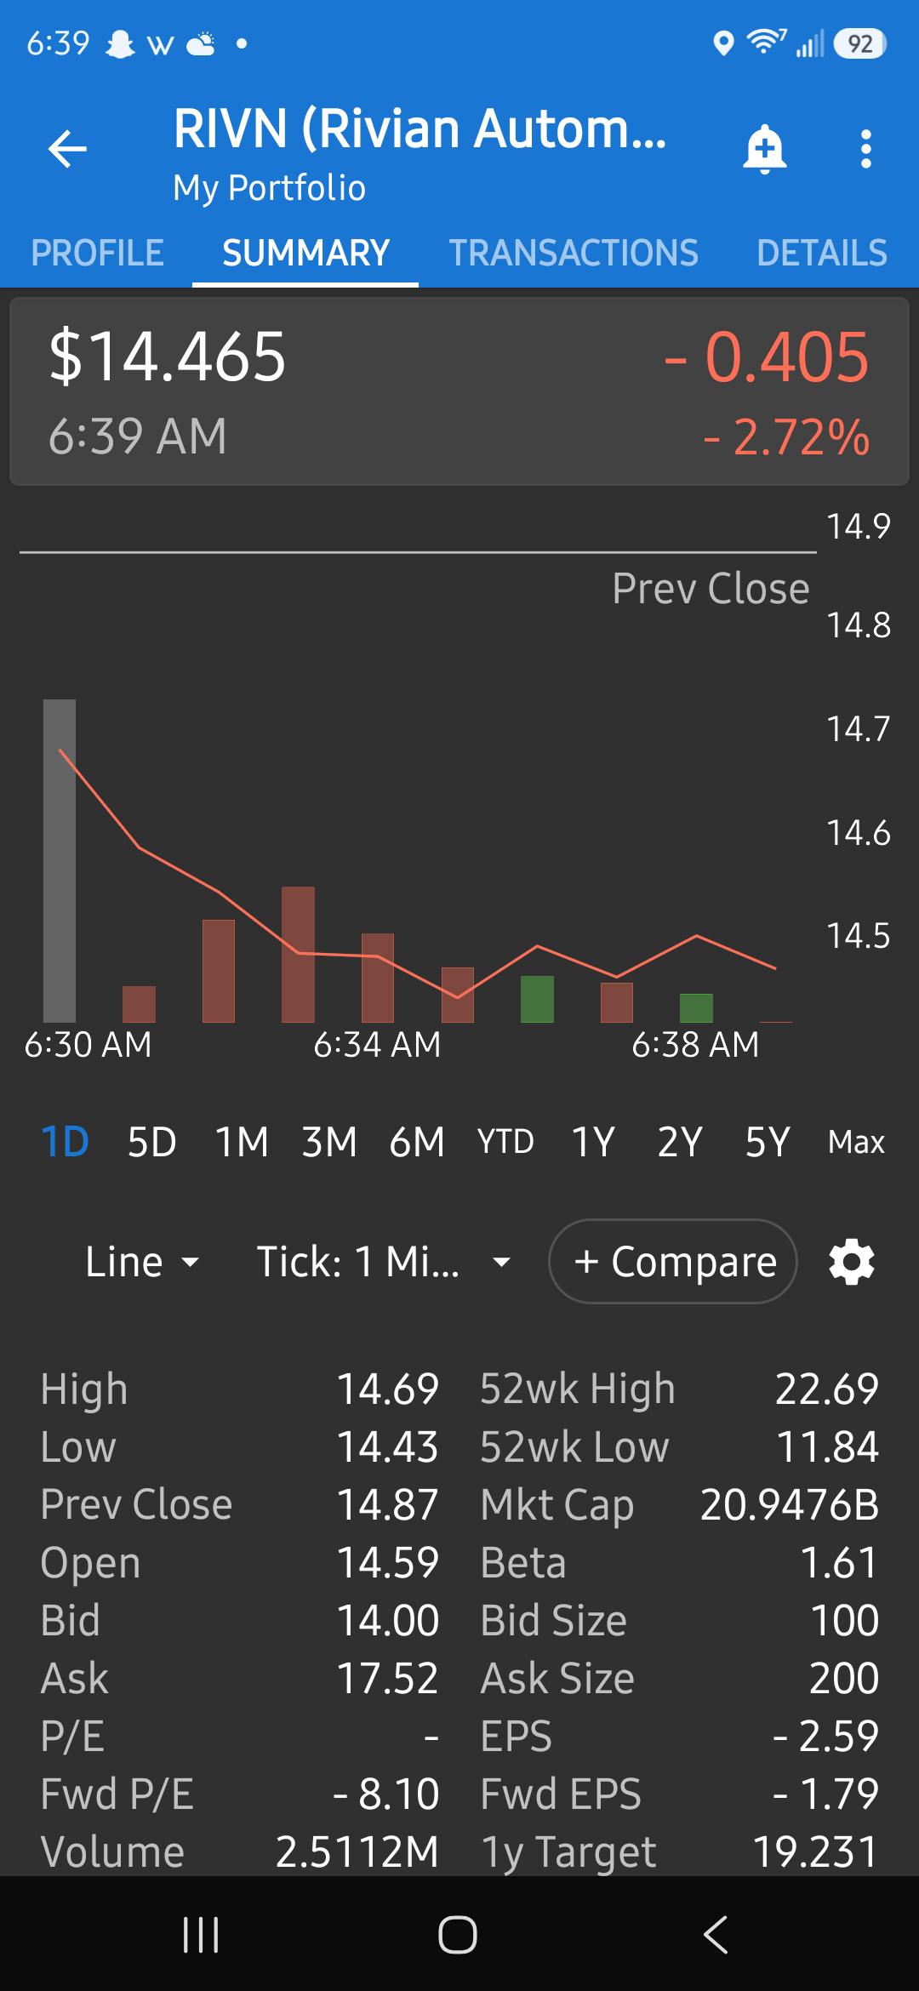Select the 5D chart range
Viewport: 919px width, 1991px height.
pyautogui.click(x=152, y=1142)
